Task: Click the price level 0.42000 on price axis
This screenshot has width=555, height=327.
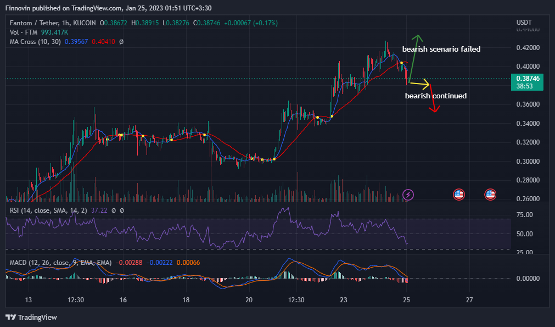Action: pos(528,47)
